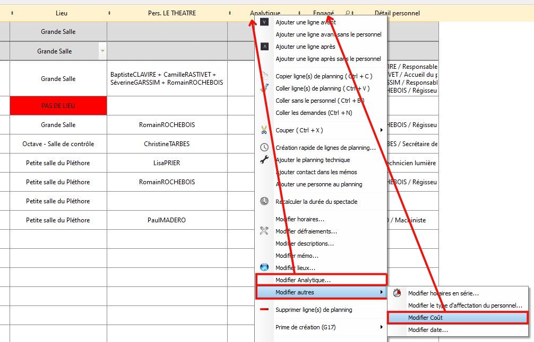The width and height of the screenshot is (534, 342).
Task: Select Modifier date in the submenu
Action: 427,330
